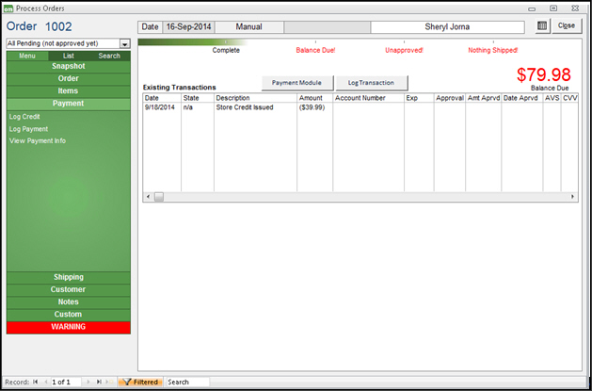
Task: Restore the Process Orders window
Action: point(553,8)
